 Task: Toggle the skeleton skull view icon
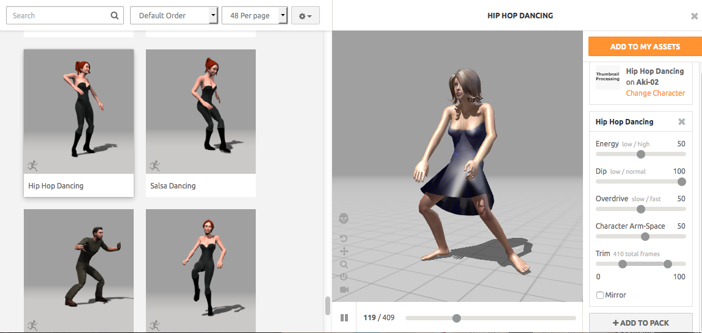[x=344, y=218]
